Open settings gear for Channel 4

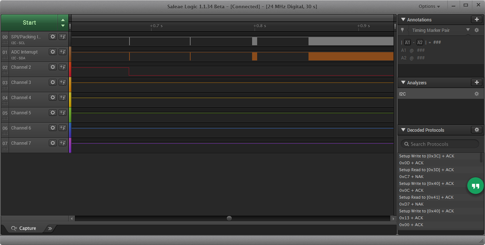coord(53,97)
